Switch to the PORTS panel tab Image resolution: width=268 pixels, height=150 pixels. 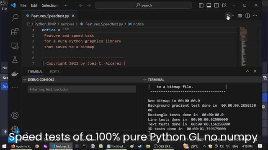click(55, 72)
